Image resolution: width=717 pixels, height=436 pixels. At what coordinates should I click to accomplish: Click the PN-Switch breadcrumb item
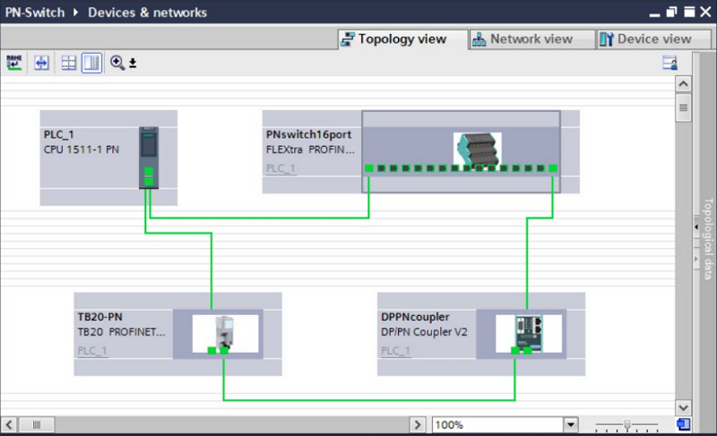click(x=35, y=13)
